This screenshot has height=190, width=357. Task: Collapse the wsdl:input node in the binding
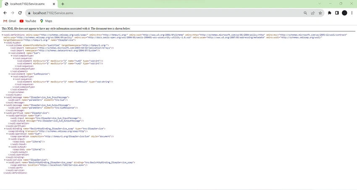coord(9,139)
